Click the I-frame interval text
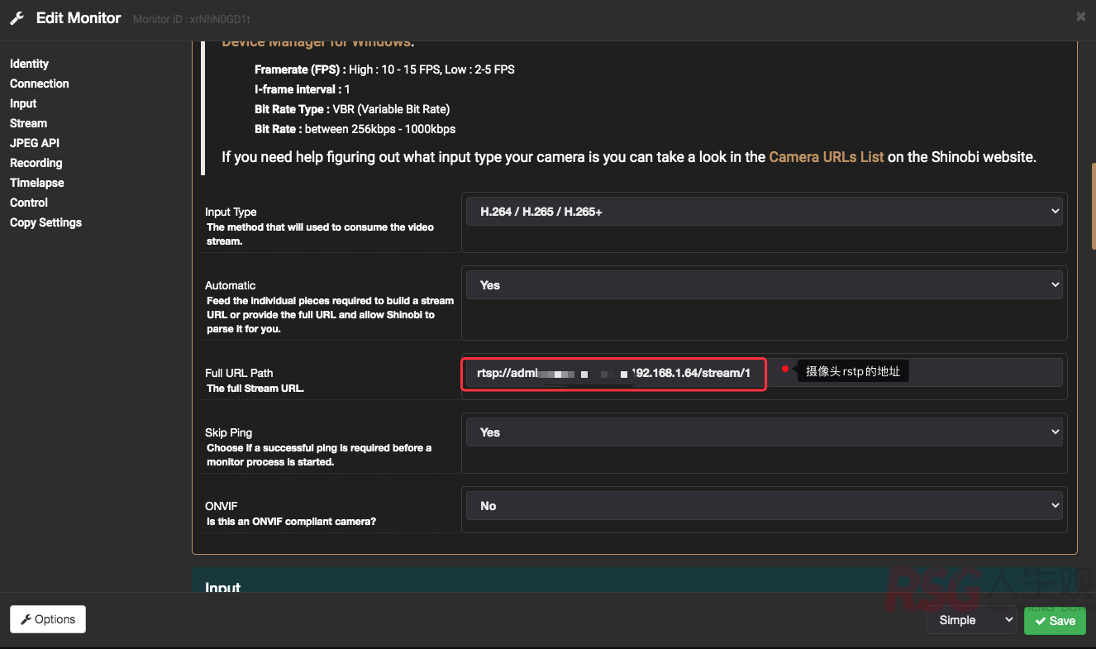Image resolution: width=1096 pixels, height=649 pixels. (303, 89)
